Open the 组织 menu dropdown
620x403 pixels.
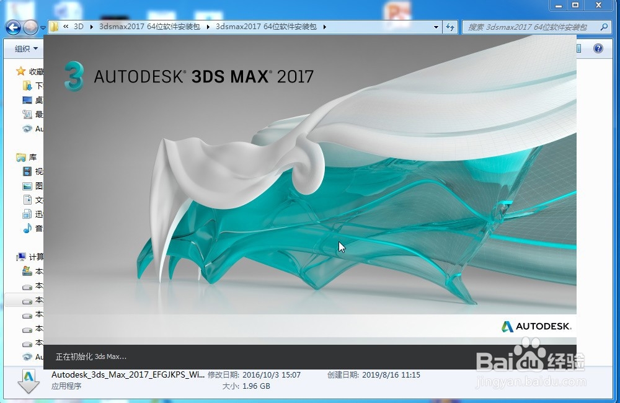point(26,48)
